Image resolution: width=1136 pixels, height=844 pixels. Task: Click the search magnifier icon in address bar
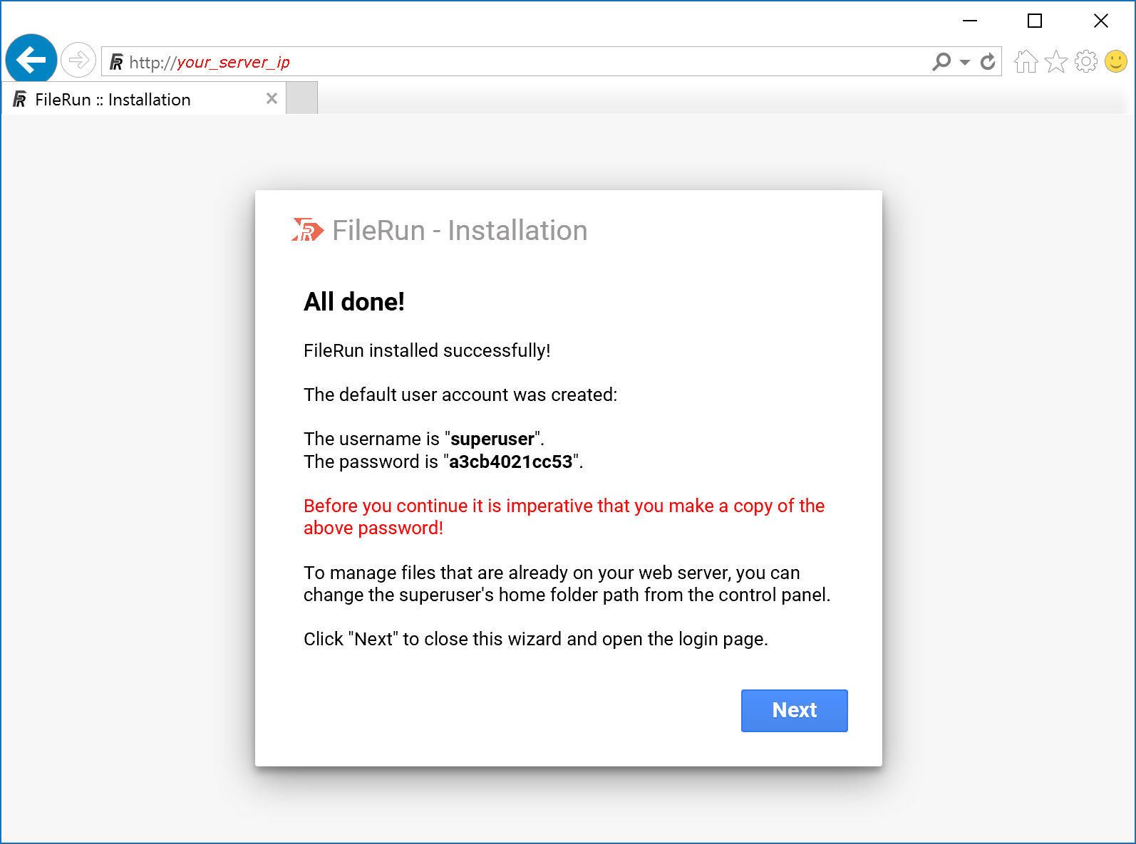pyautogui.click(x=941, y=62)
